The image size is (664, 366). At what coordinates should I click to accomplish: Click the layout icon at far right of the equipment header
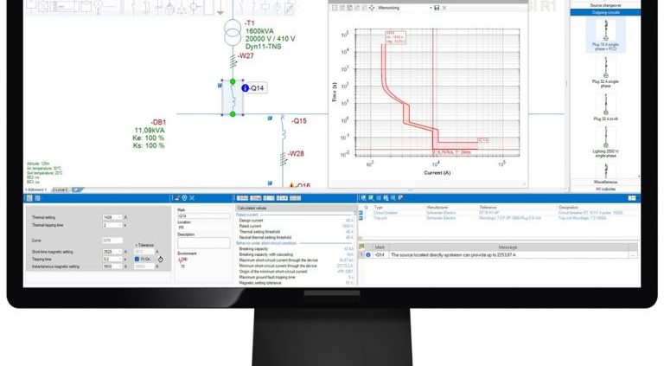[x=632, y=198]
